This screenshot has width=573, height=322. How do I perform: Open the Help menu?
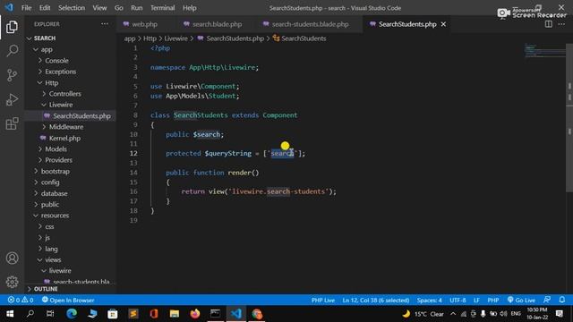coord(190,8)
